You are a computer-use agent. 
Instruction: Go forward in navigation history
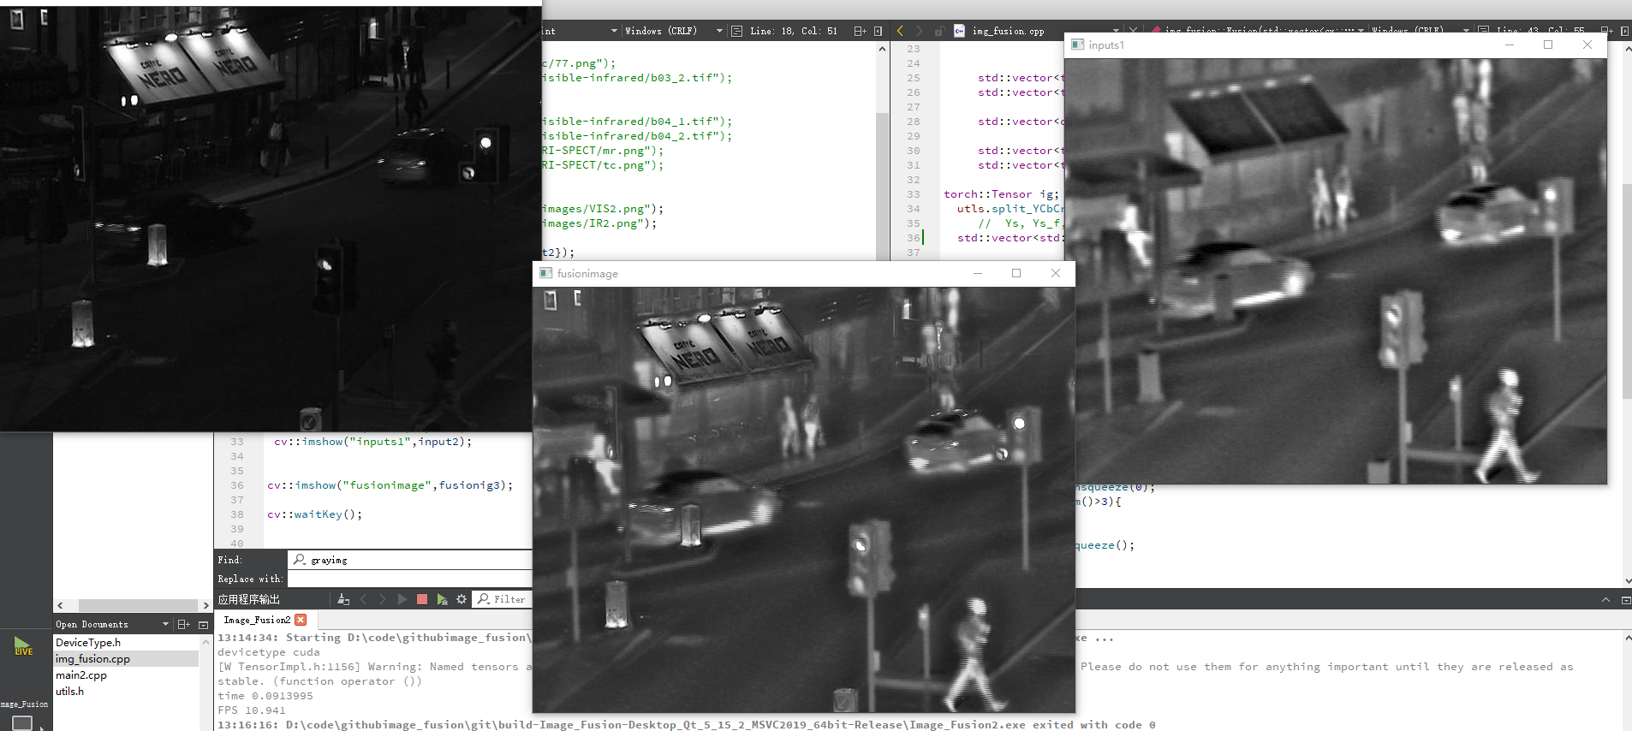click(x=919, y=31)
